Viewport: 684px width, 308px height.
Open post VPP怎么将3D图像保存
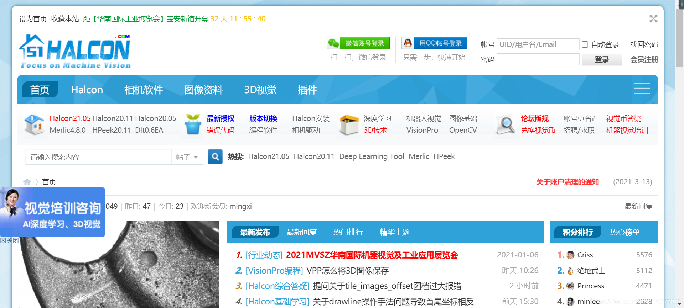click(x=347, y=271)
